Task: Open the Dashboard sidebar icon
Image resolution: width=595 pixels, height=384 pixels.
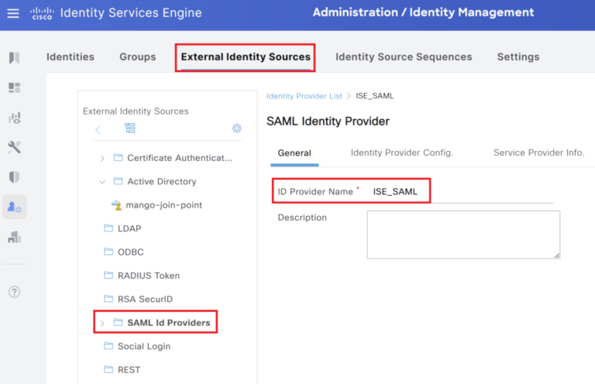Action: pyautogui.click(x=14, y=87)
